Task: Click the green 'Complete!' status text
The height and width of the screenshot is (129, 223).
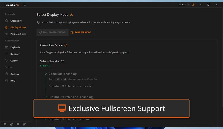Action: [45, 66]
